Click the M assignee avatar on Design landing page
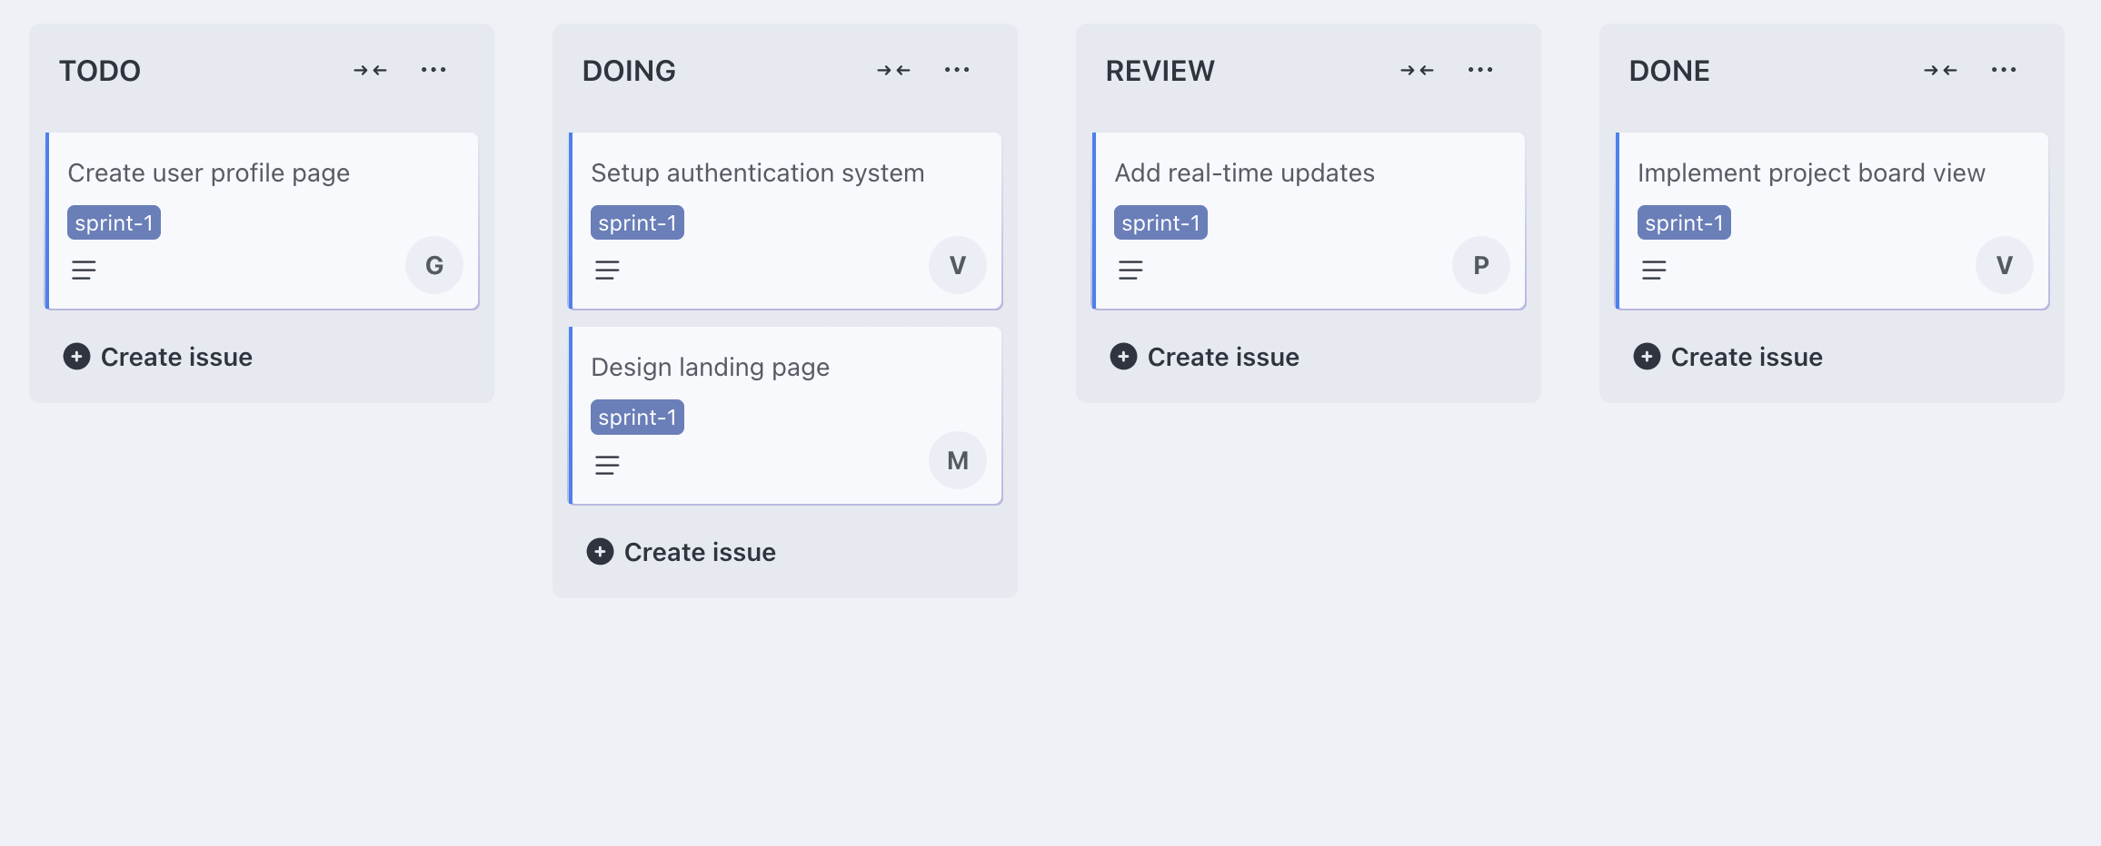This screenshot has height=846, width=2101. [x=958, y=460]
